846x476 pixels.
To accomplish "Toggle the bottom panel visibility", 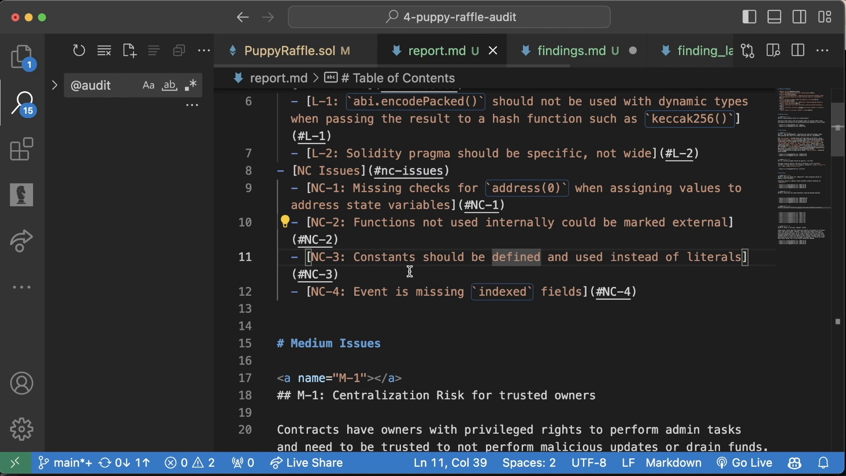I will coord(774,17).
